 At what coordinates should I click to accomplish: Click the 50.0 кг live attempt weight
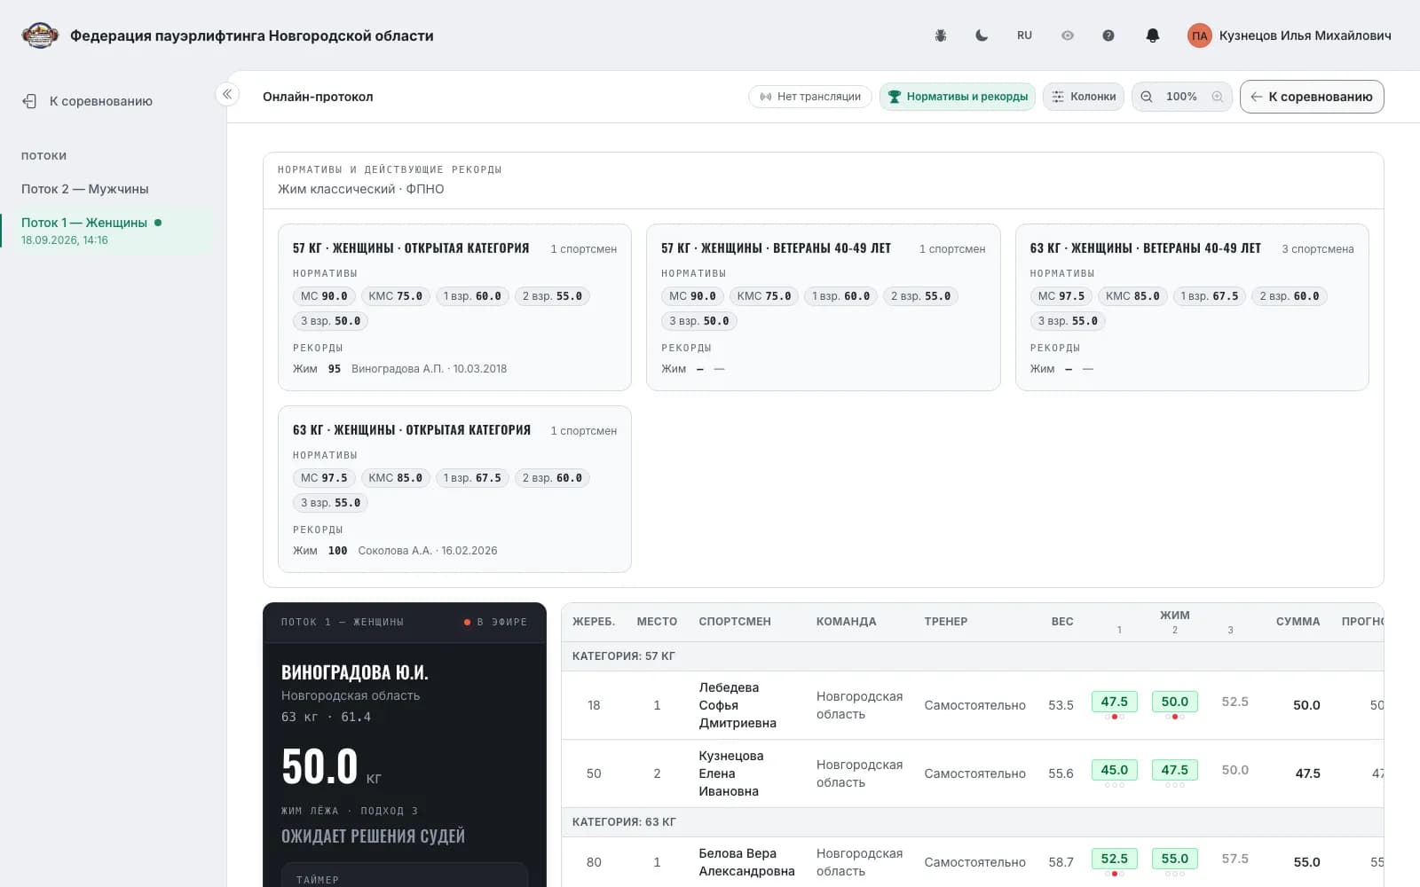pyautogui.click(x=331, y=767)
